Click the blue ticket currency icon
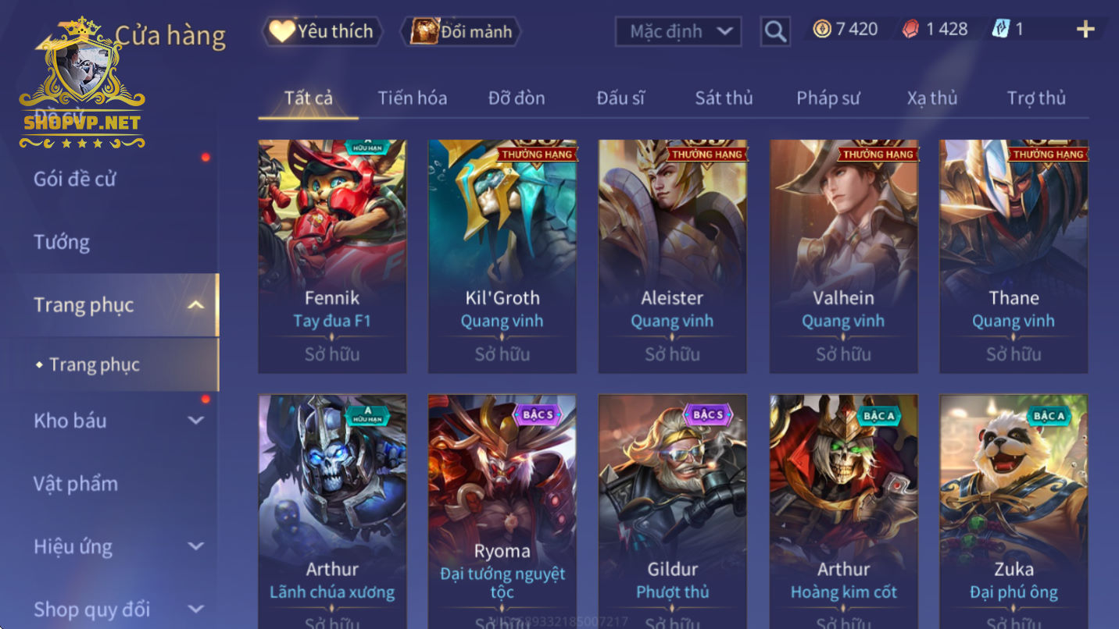 tap(1000, 30)
